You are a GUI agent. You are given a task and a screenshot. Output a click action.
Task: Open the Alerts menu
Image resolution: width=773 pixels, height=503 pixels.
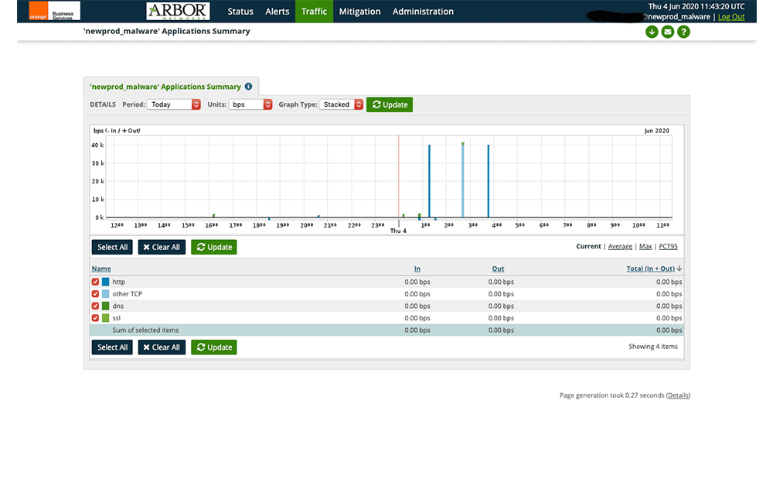(x=277, y=12)
